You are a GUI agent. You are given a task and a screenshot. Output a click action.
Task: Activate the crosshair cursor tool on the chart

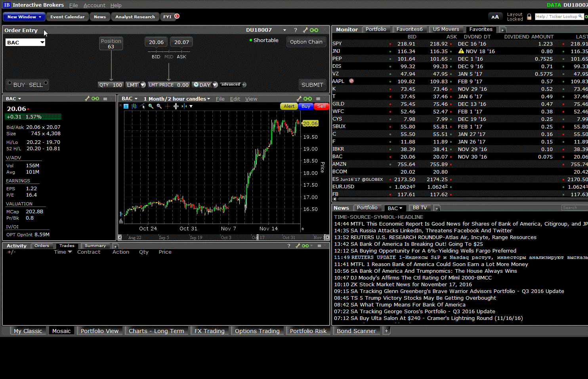(x=167, y=106)
